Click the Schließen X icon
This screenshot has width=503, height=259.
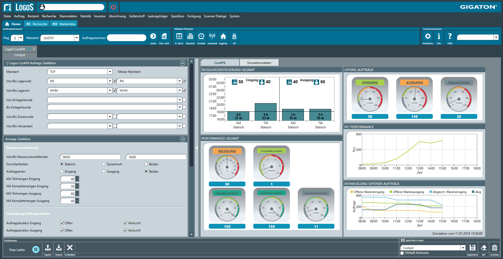[x=70, y=247]
